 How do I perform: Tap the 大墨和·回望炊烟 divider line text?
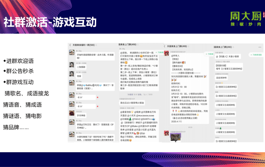tap(186, 73)
